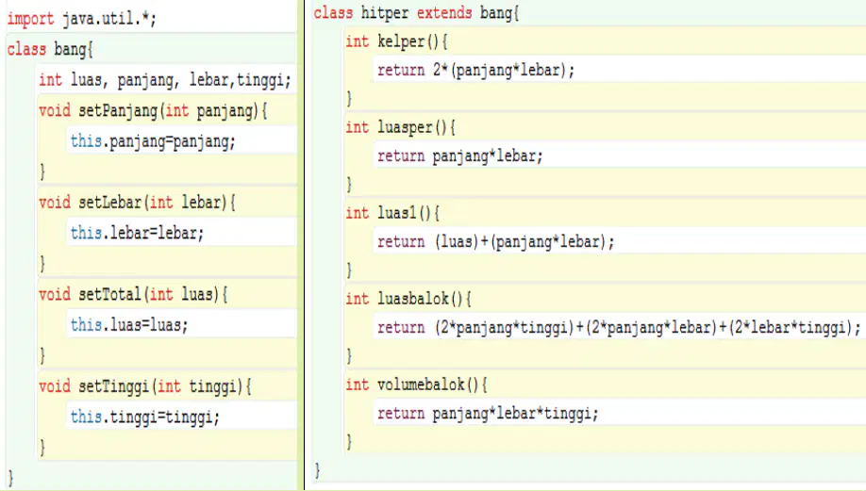This screenshot has height=491, width=866.
Task: Select the 'int luas, panjang, lebar,tinggi;' line
Action: click(164, 80)
